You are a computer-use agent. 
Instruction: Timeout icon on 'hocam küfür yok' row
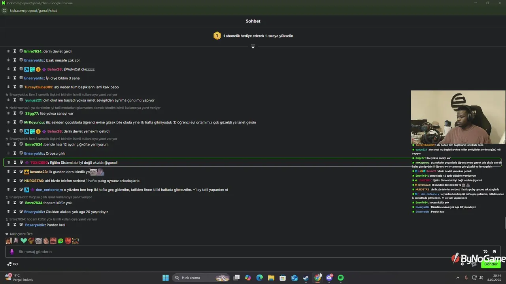[15, 203]
